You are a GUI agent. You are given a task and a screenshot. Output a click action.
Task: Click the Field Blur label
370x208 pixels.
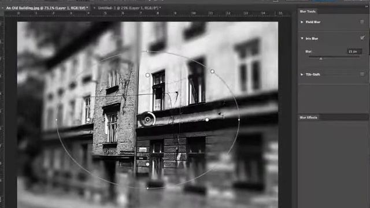click(x=313, y=22)
